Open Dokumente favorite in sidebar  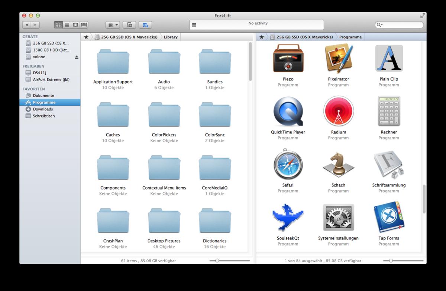click(50, 96)
